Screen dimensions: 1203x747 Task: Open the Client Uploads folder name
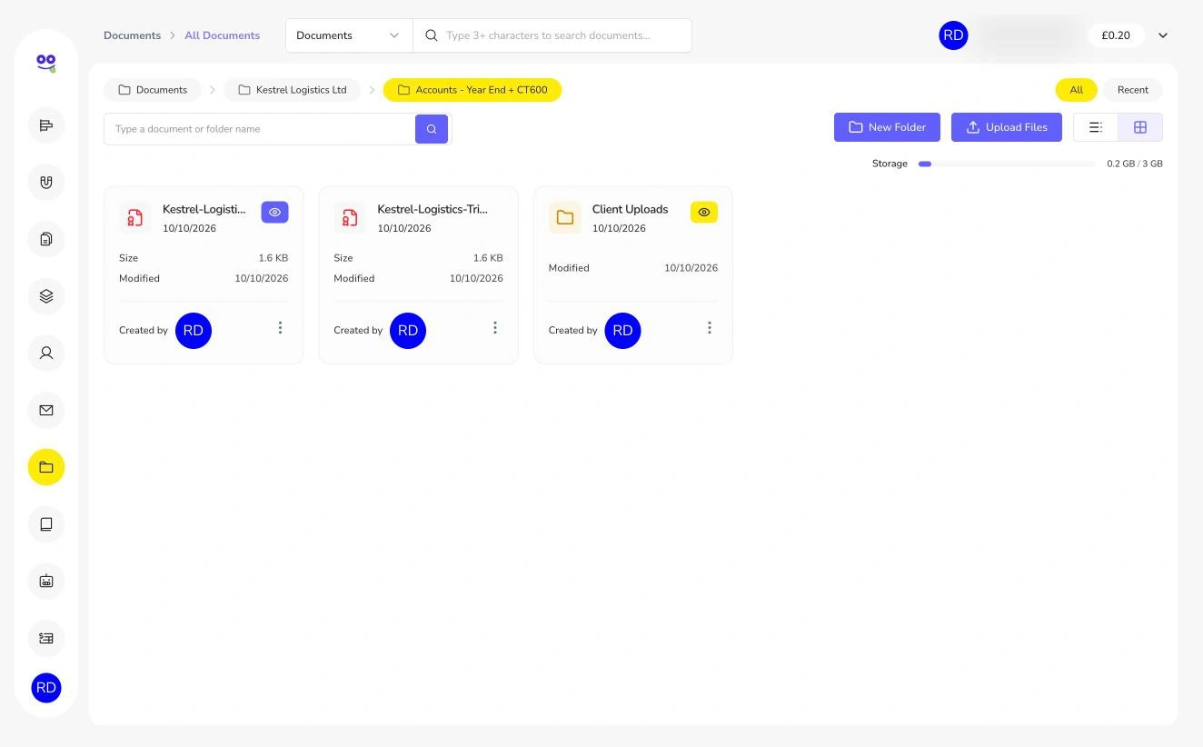click(630, 209)
